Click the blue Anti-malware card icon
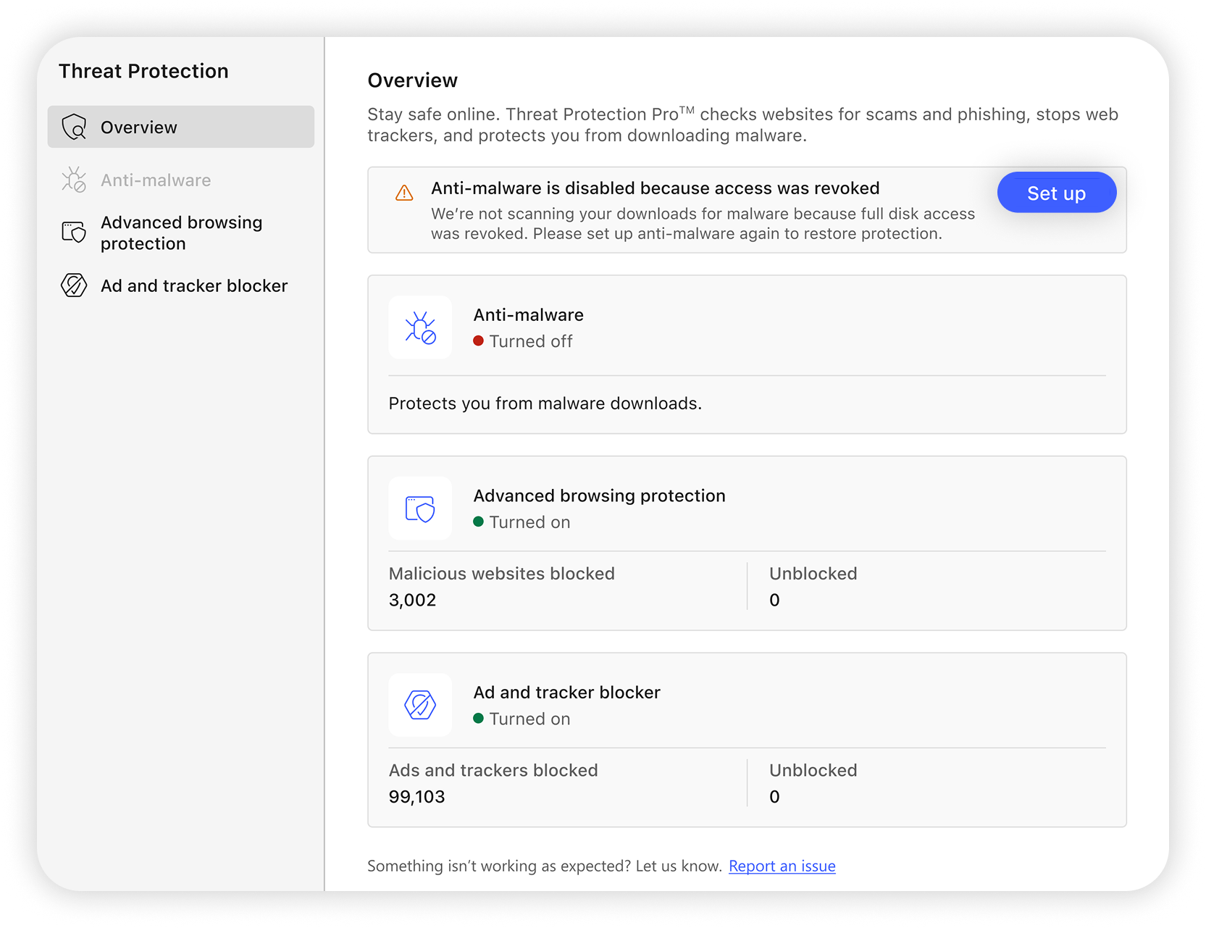Viewport: 1206px width, 928px height. [x=420, y=327]
